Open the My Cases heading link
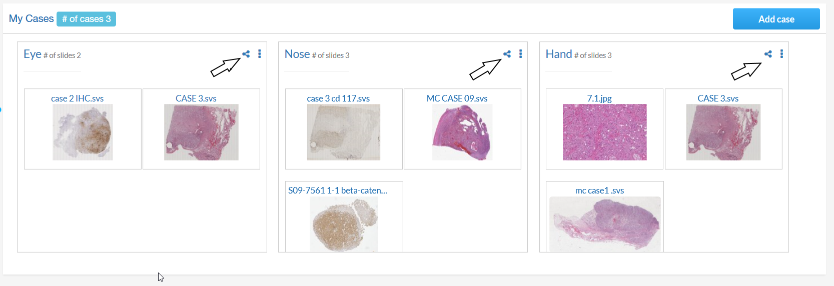The width and height of the screenshot is (834, 286). coord(31,18)
